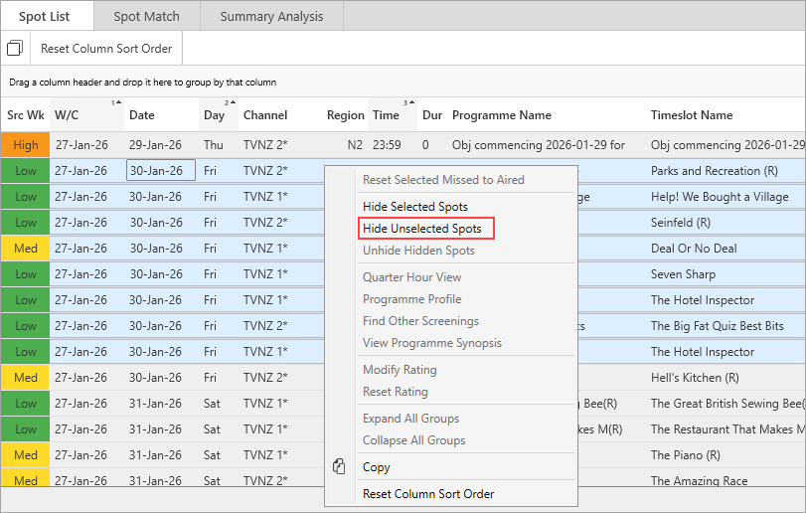Switch to the Spot Match tab
Viewport: 806px width, 513px height.
point(147,16)
